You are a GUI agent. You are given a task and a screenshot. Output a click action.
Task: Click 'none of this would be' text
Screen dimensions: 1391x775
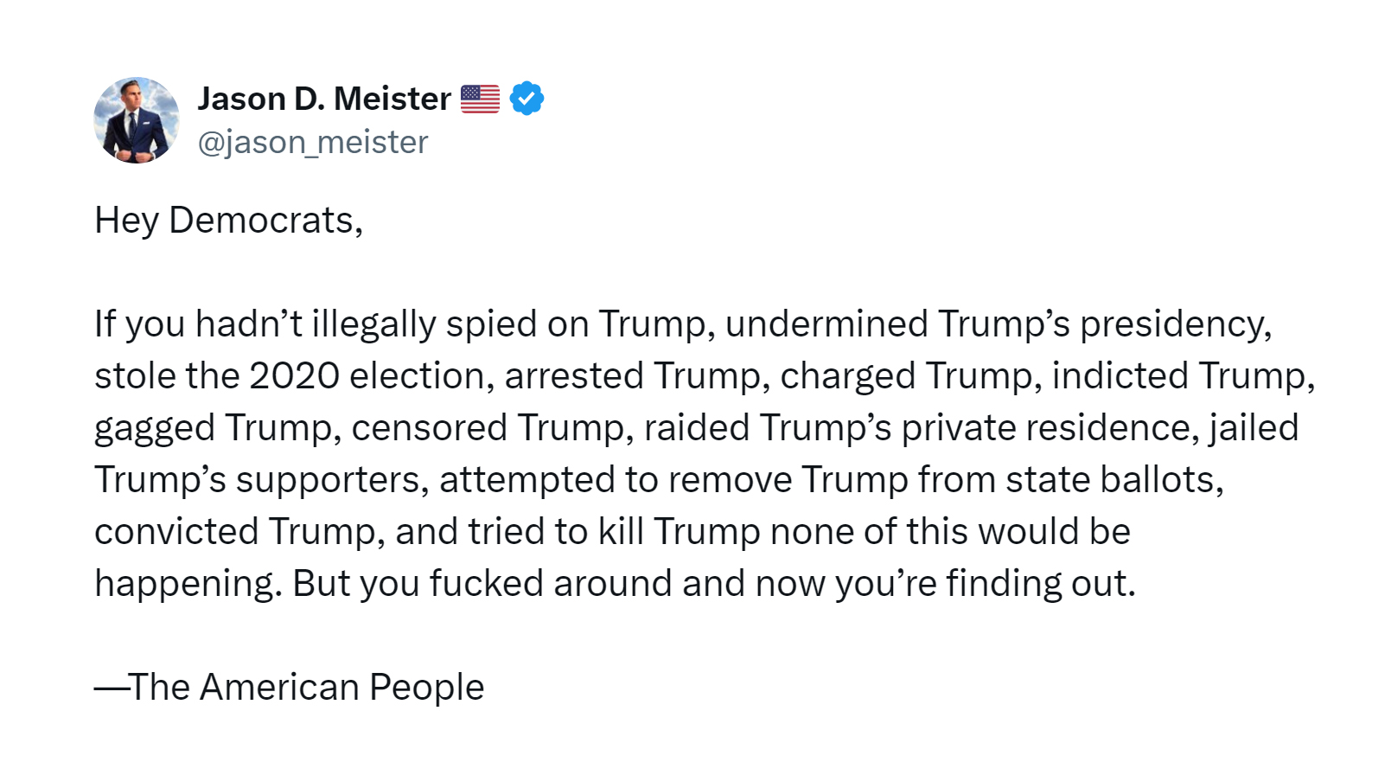(x=949, y=532)
